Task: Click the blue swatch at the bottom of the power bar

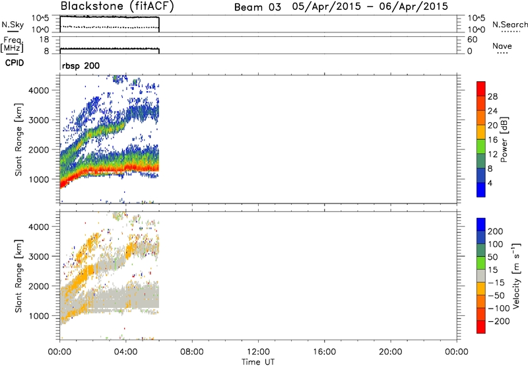Action: (x=481, y=190)
